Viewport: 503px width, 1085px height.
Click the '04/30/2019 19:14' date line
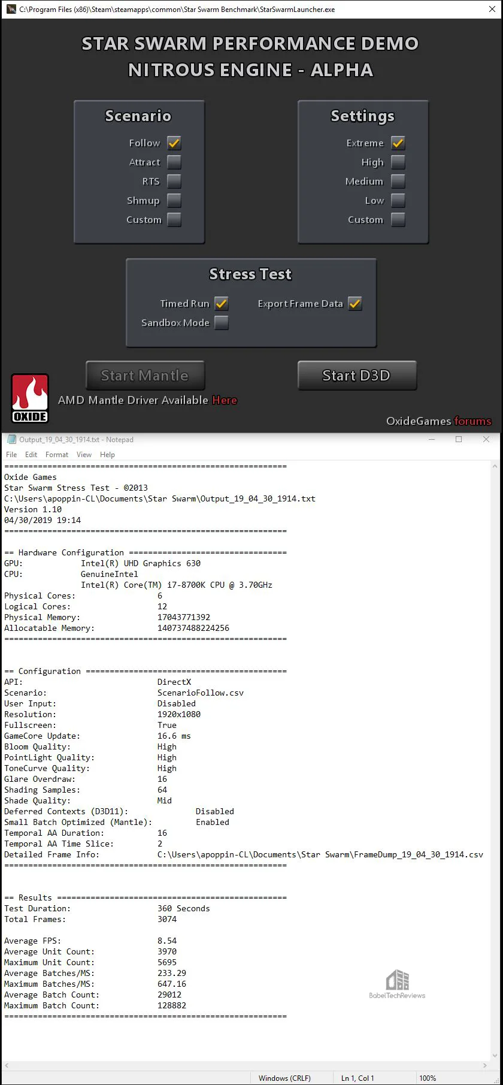(43, 520)
